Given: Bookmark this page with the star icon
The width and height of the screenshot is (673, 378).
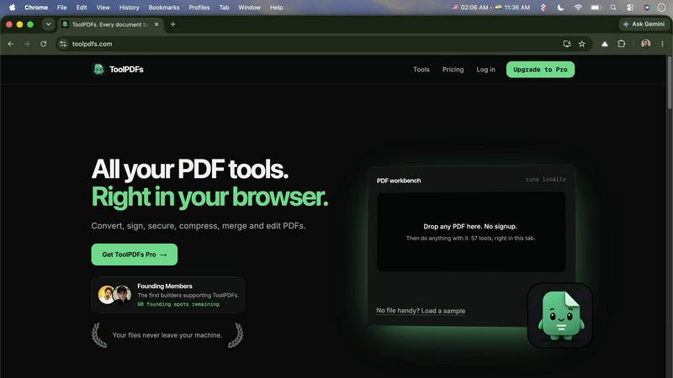Looking at the screenshot, I should [581, 44].
